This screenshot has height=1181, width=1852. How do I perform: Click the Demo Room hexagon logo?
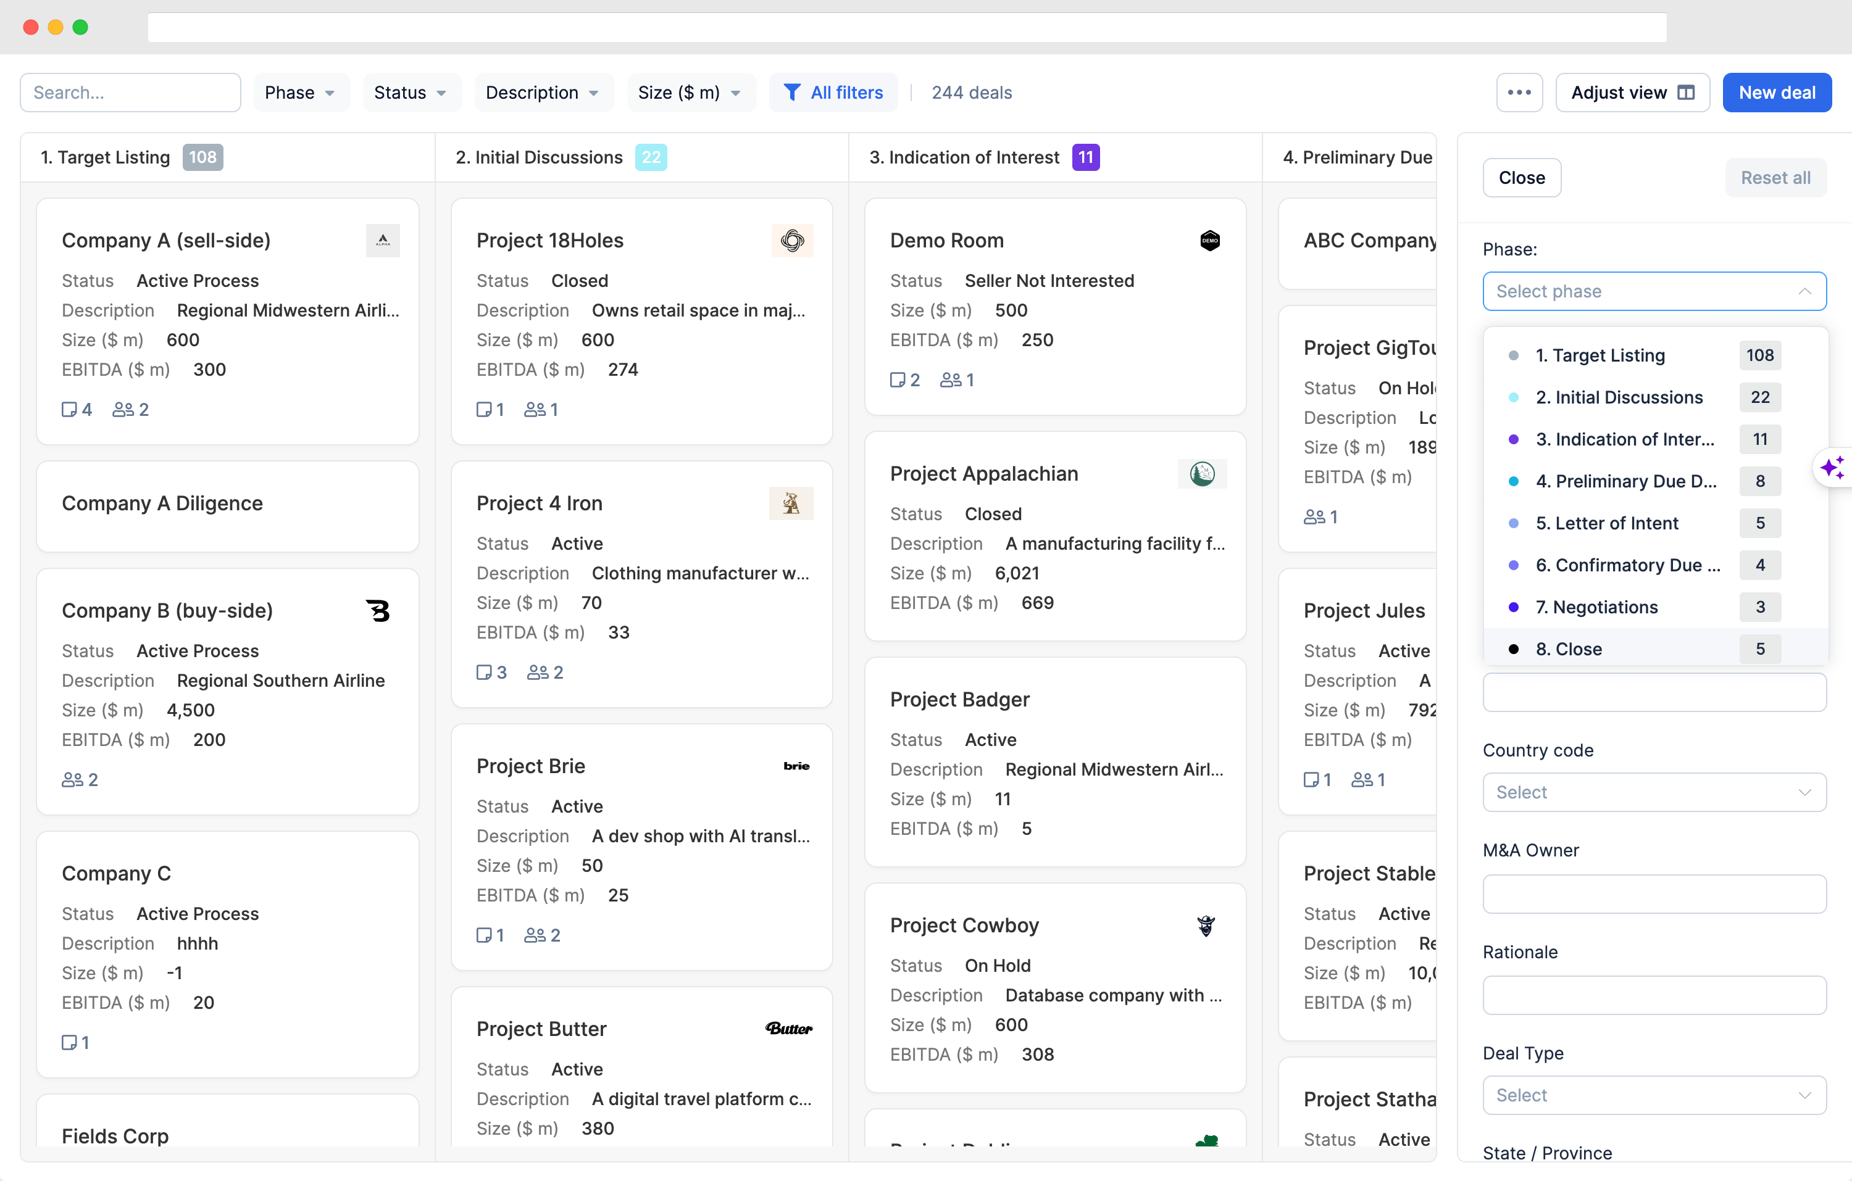coord(1210,240)
